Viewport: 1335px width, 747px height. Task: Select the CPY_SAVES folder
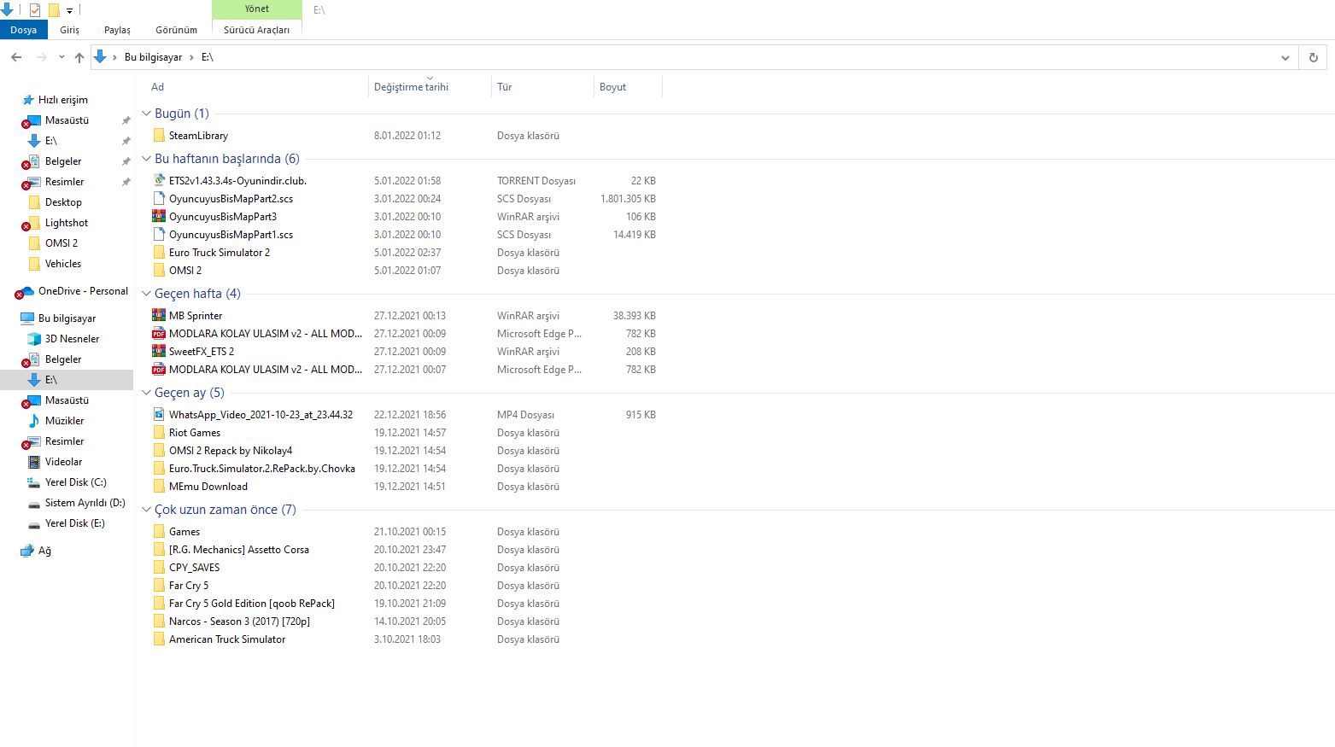click(x=194, y=568)
